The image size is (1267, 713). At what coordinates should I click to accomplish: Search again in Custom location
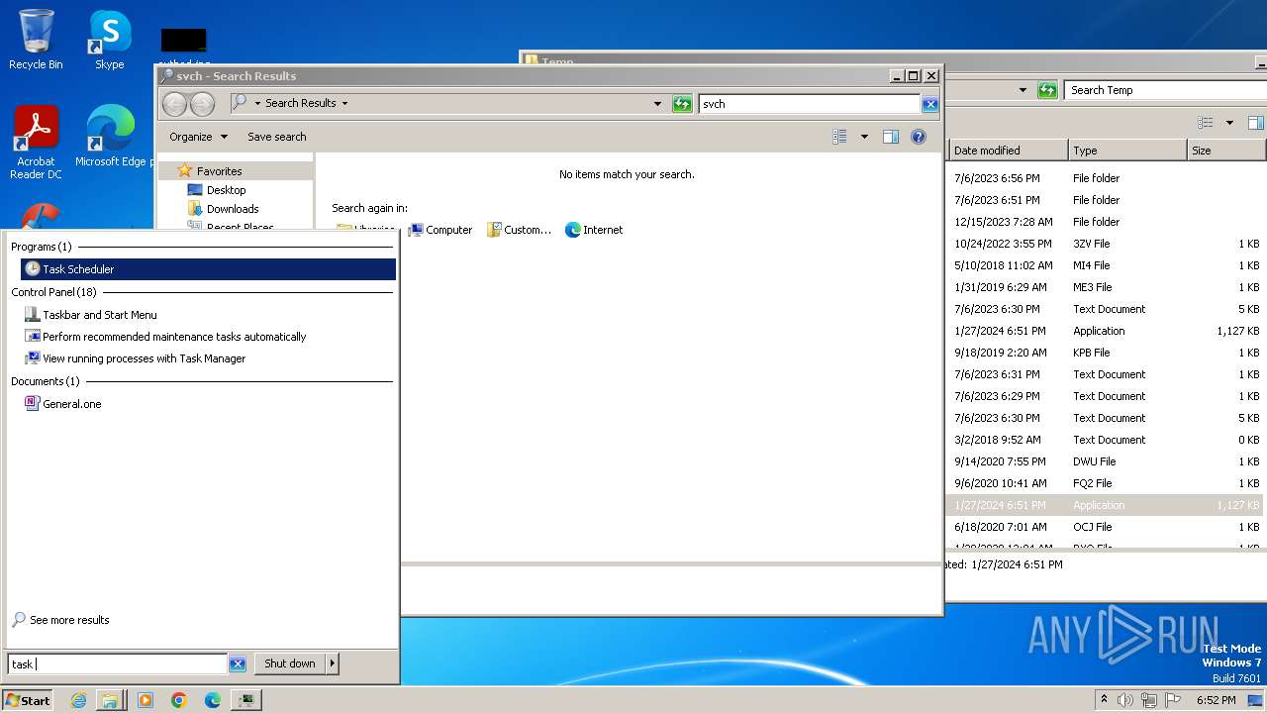point(519,230)
